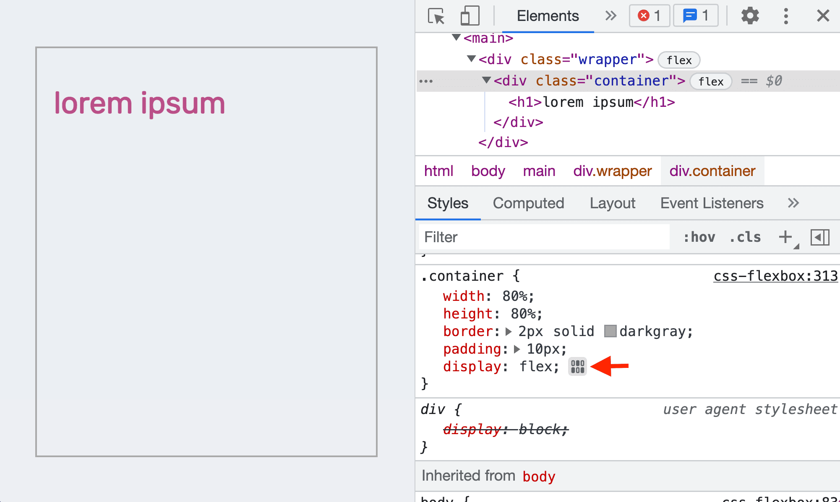Click the flexbox layout icon next to display:flex

point(576,366)
